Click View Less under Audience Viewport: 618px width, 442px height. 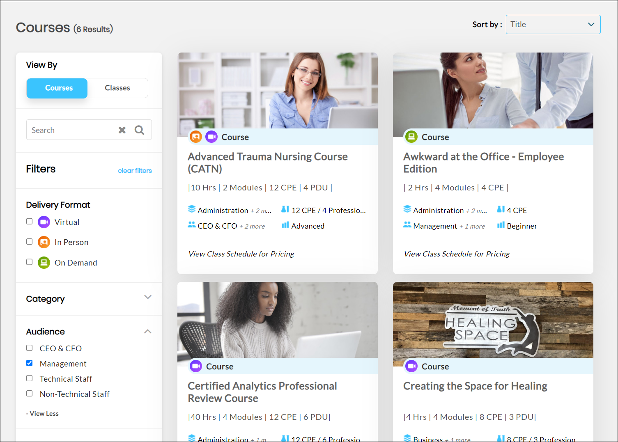[x=42, y=414]
